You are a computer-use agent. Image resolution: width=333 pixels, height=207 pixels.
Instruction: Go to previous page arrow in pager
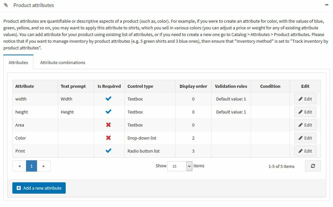[x=19, y=166]
